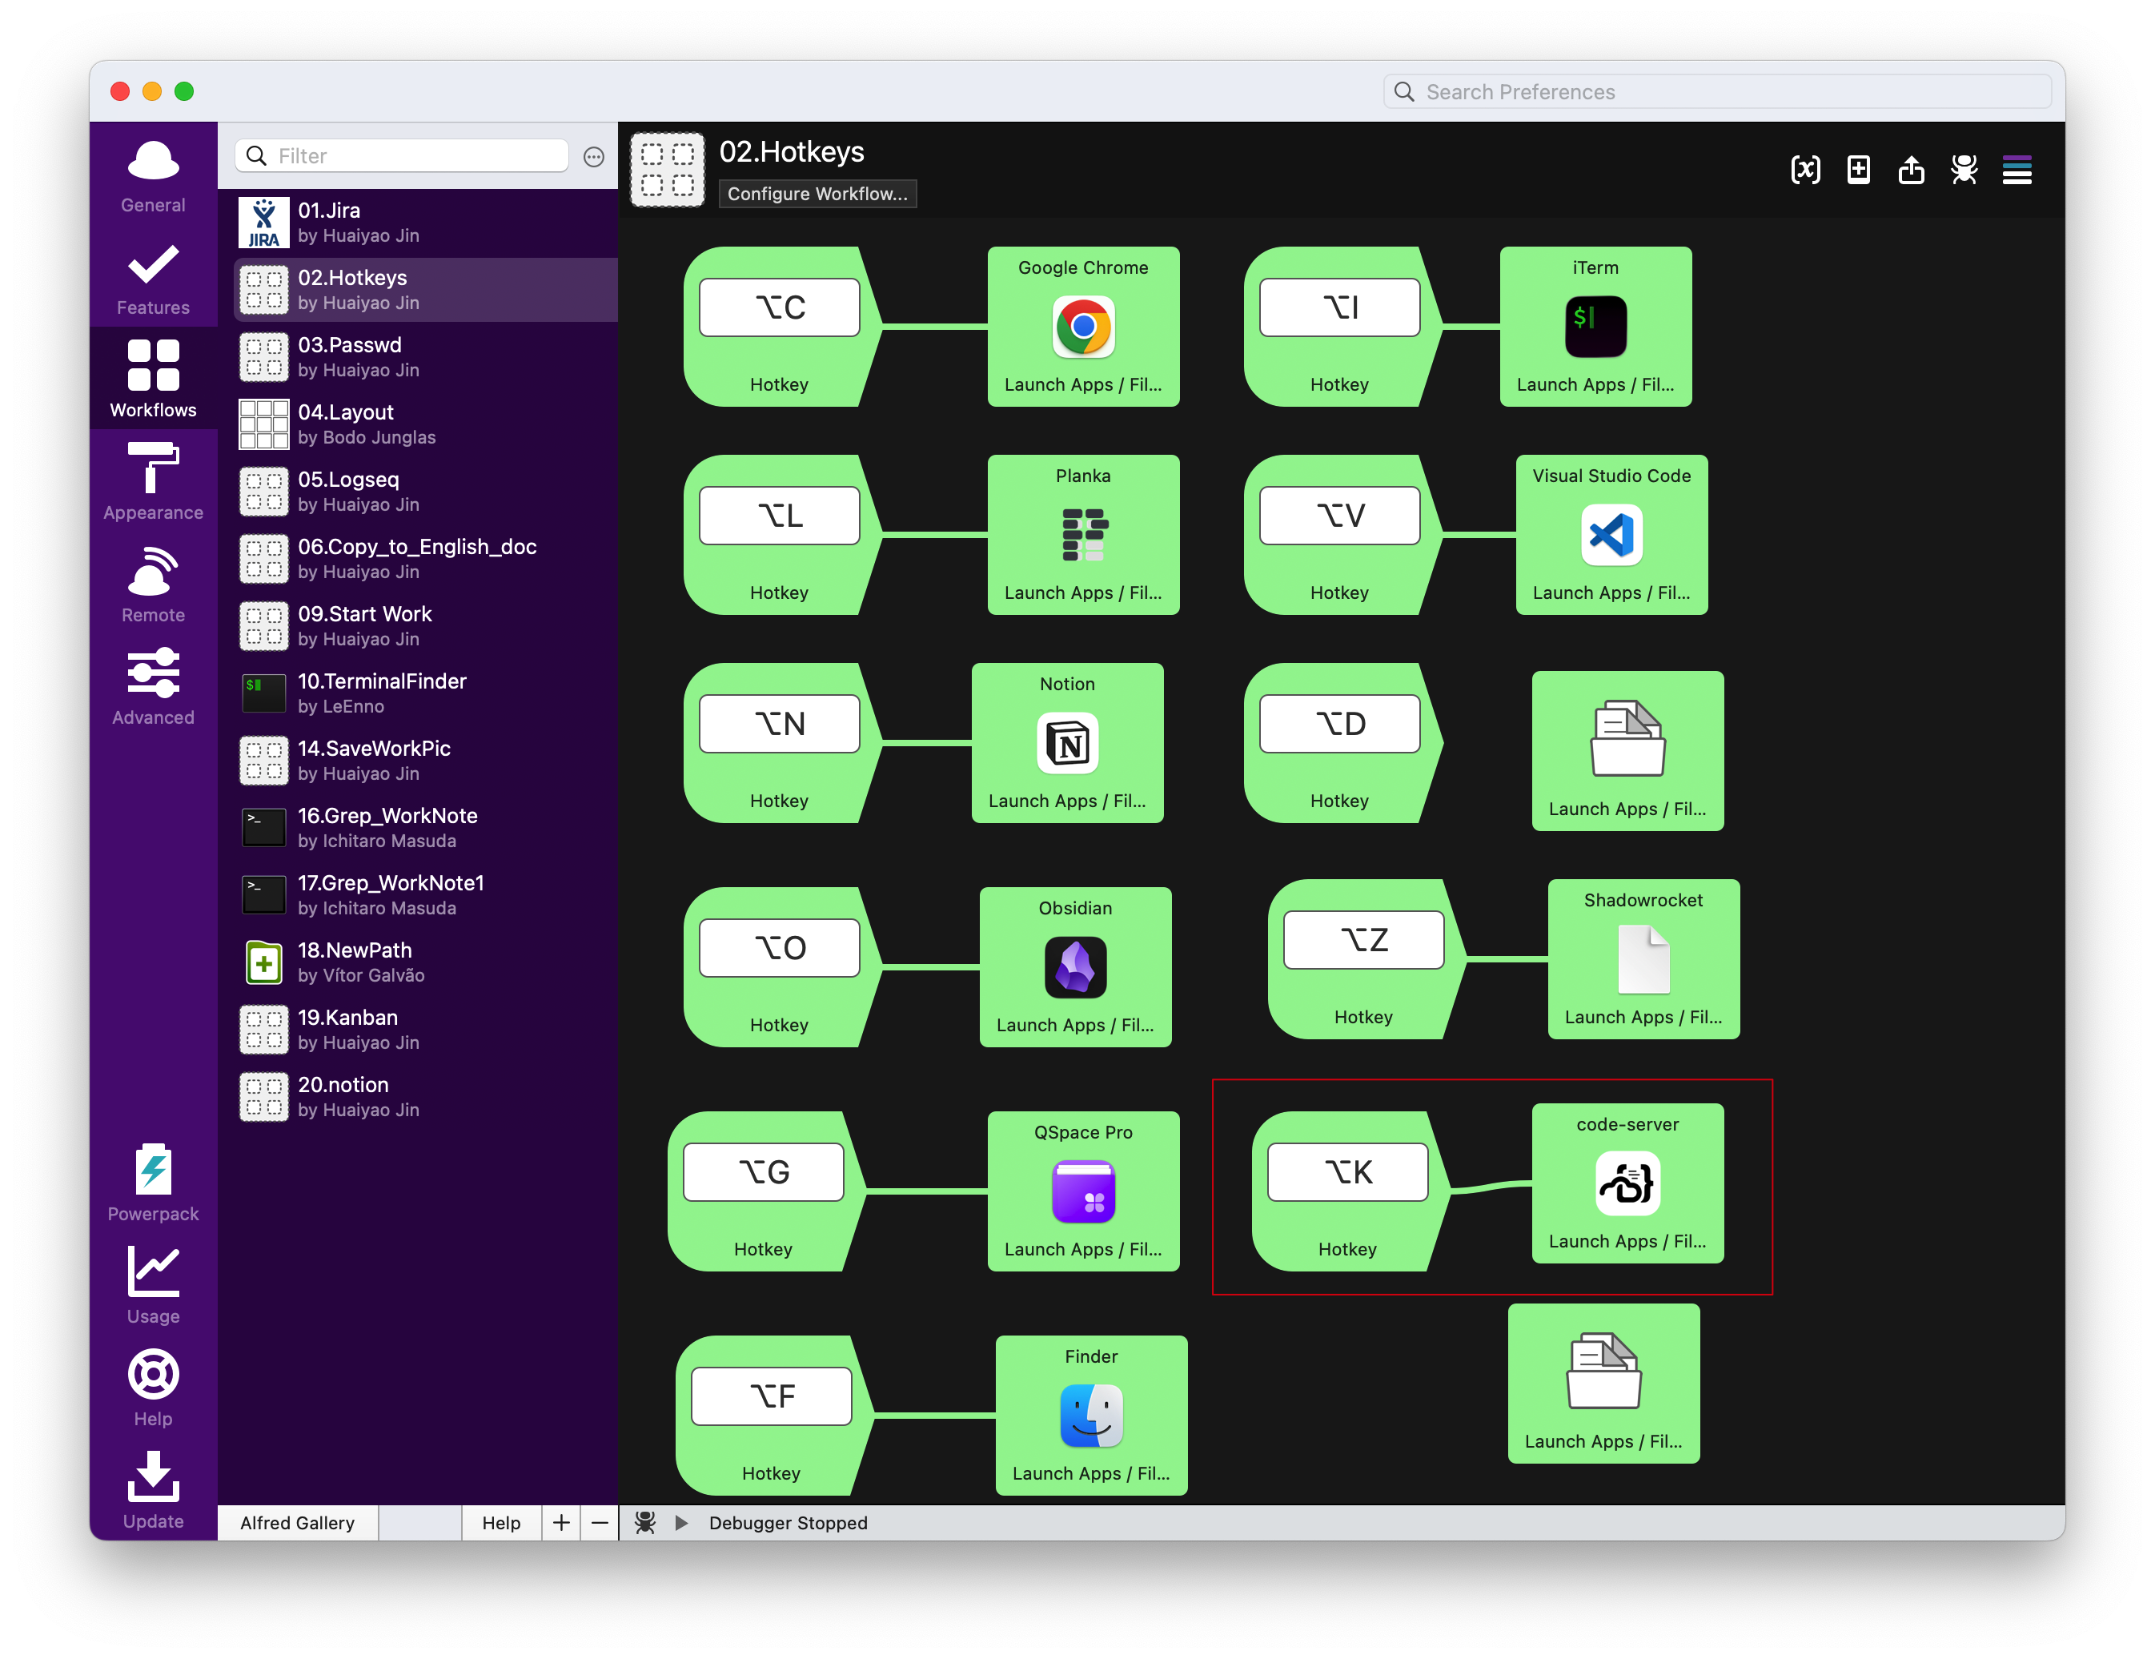Open the workflow variables [x] icon
This screenshot has width=2155, height=1659.
click(x=1804, y=170)
